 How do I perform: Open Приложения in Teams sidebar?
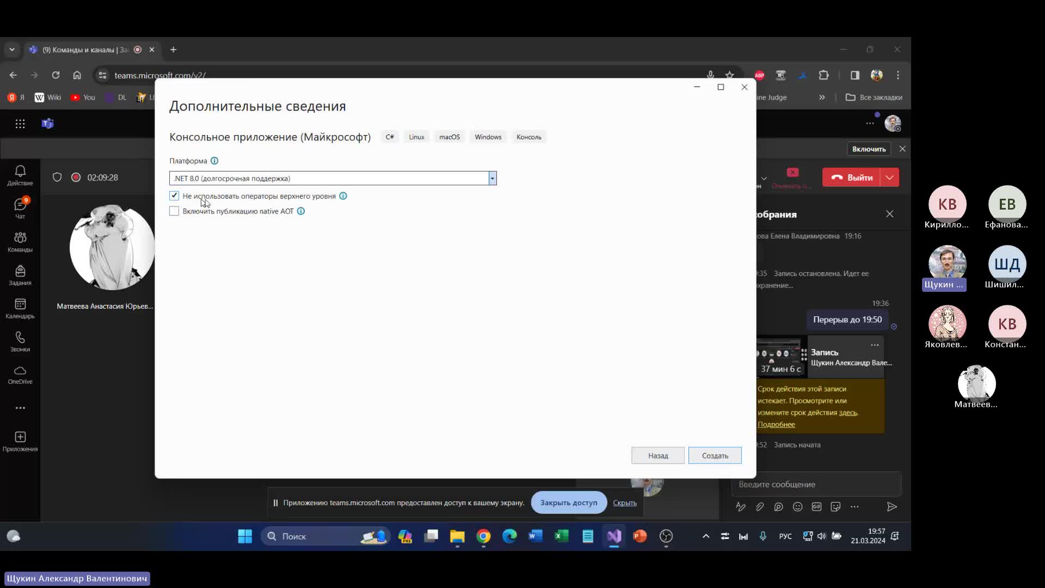pyautogui.click(x=20, y=442)
